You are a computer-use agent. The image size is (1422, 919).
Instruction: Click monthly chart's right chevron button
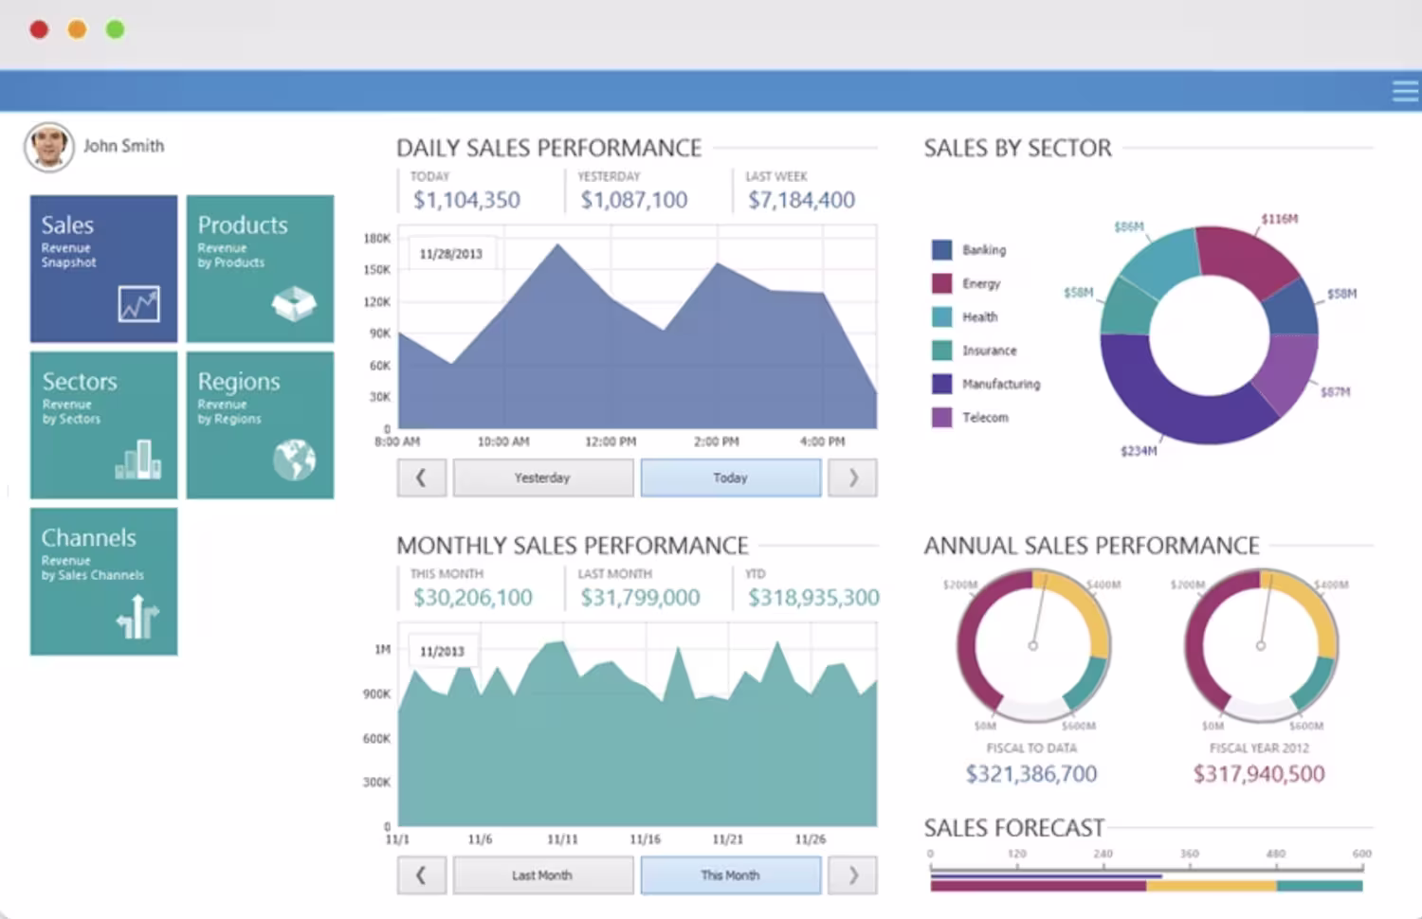852,875
